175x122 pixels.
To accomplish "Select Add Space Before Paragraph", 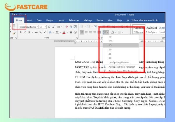I will (x=121, y=67).
